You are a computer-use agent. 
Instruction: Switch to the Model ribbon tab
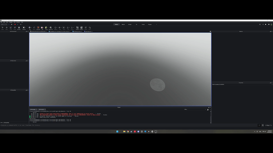click(123, 24)
